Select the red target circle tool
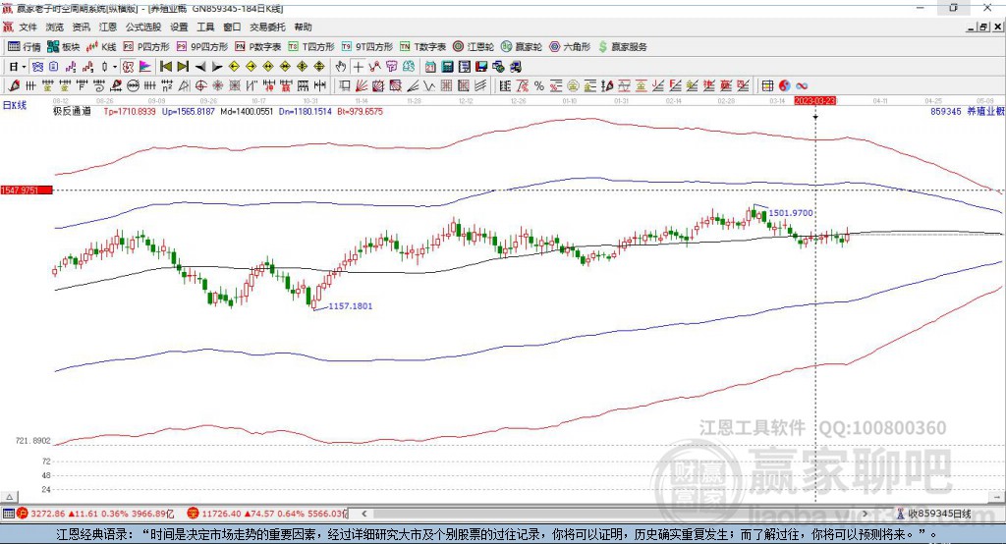This screenshot has width=1006, height=544. click(200, 86)
